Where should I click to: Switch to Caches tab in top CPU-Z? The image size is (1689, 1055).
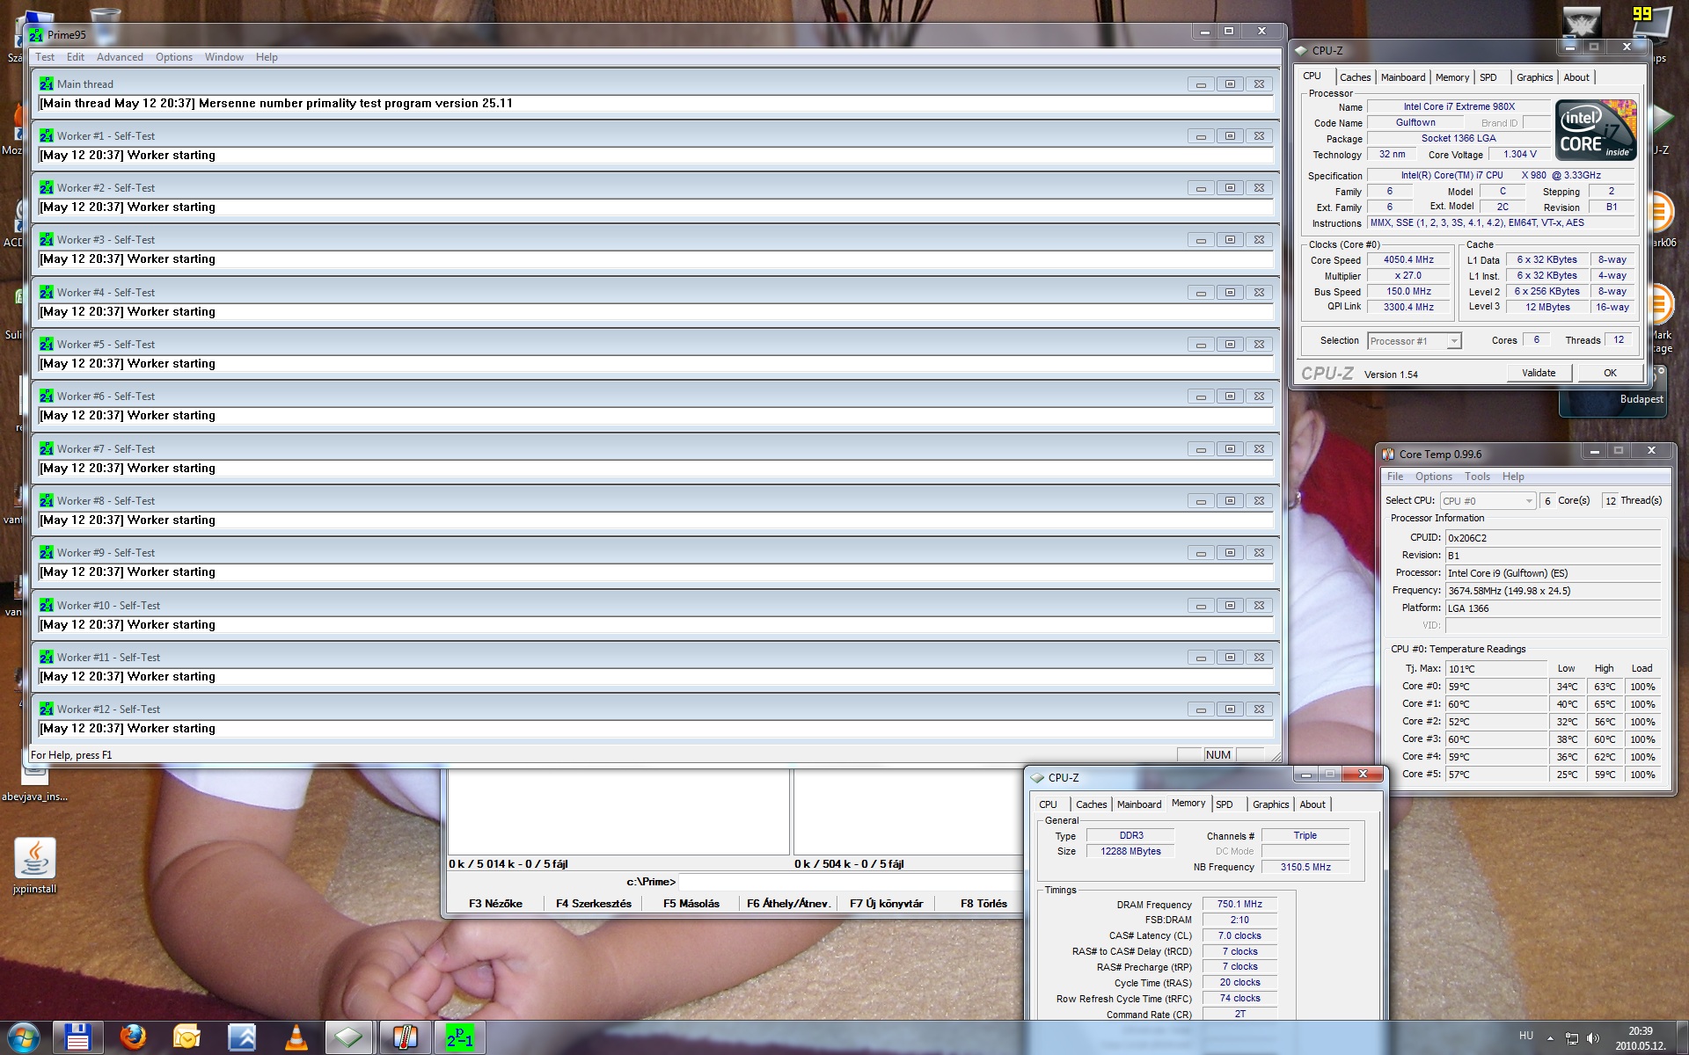point(1355,77)
